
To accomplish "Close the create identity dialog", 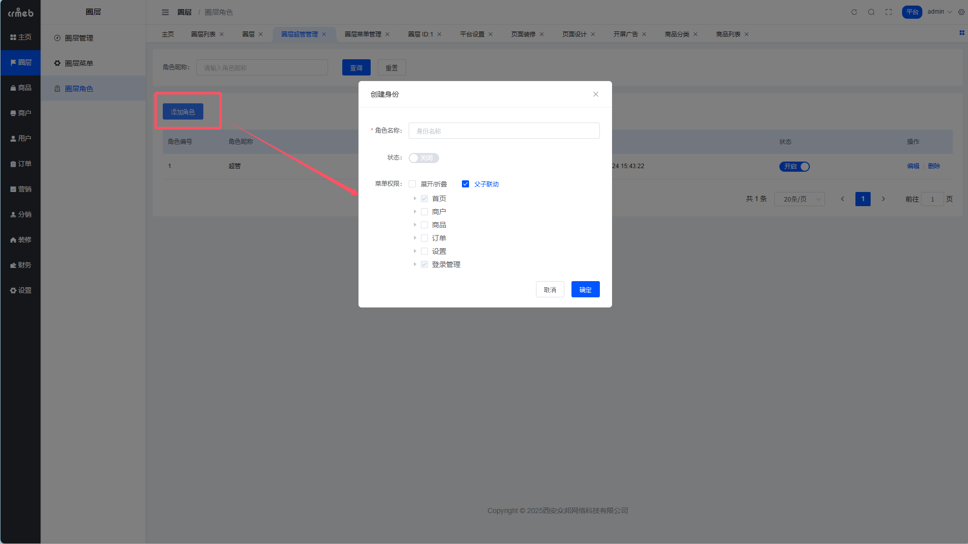I will click(596, 94).
